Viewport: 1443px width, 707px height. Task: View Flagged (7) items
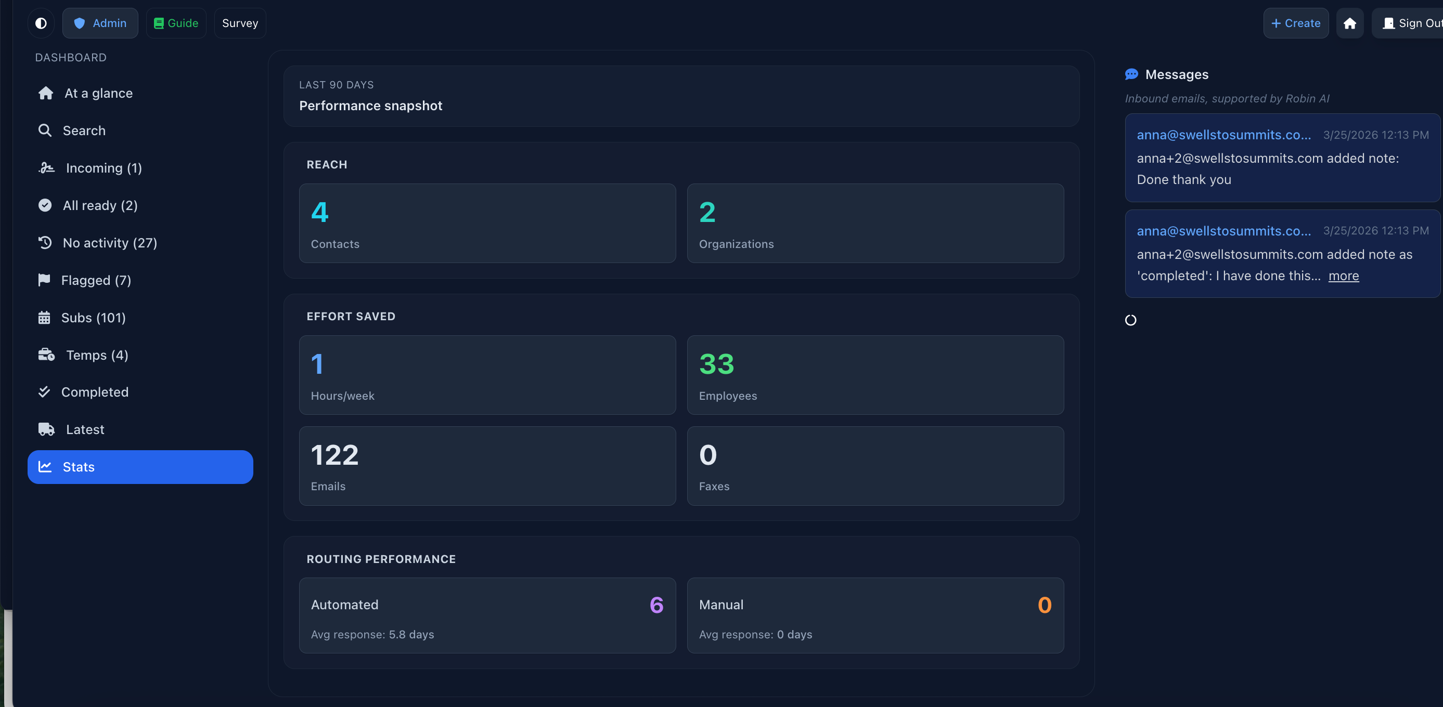pos(96,280)
